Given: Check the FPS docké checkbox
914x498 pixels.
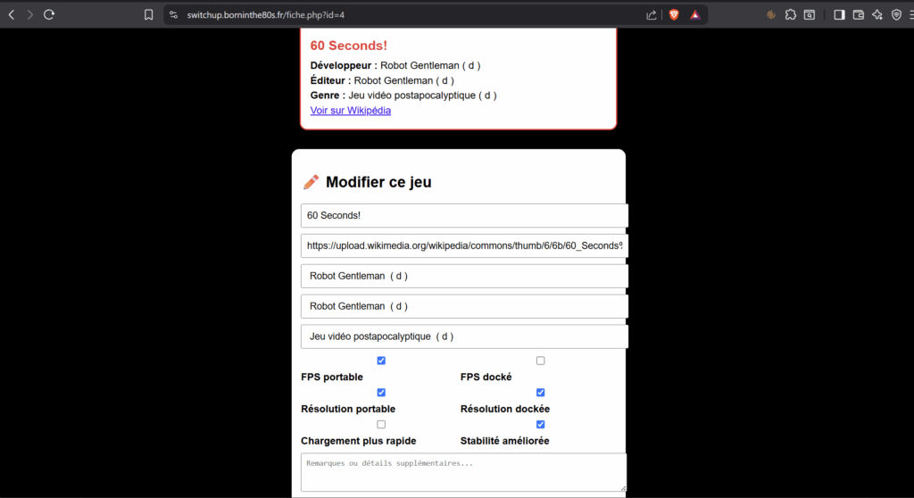Looking at the screenshot, I should [540, 361].
